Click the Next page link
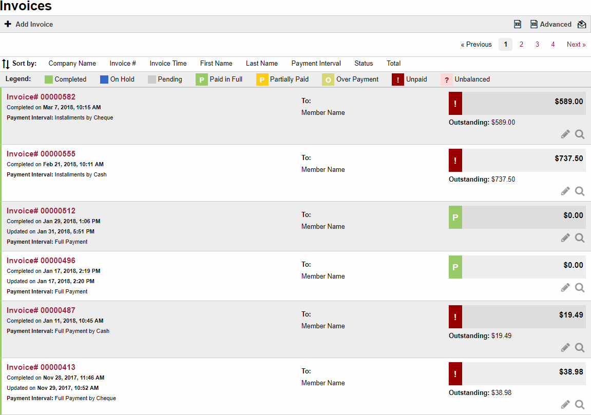 (x=576, y=45)
